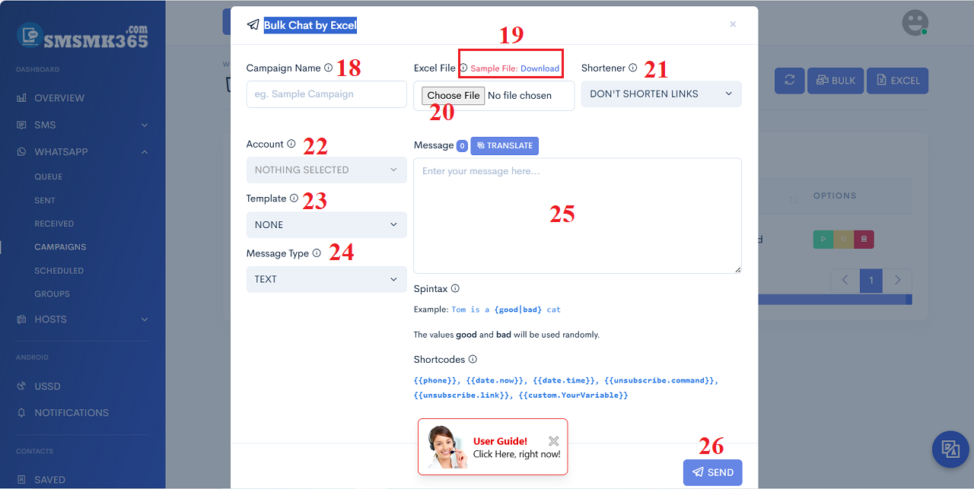Click the SMSMK365 logo
This screenshot has height=489, width=974.
coord(82,35)
